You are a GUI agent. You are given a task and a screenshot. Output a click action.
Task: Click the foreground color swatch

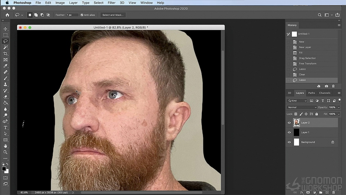4,169
